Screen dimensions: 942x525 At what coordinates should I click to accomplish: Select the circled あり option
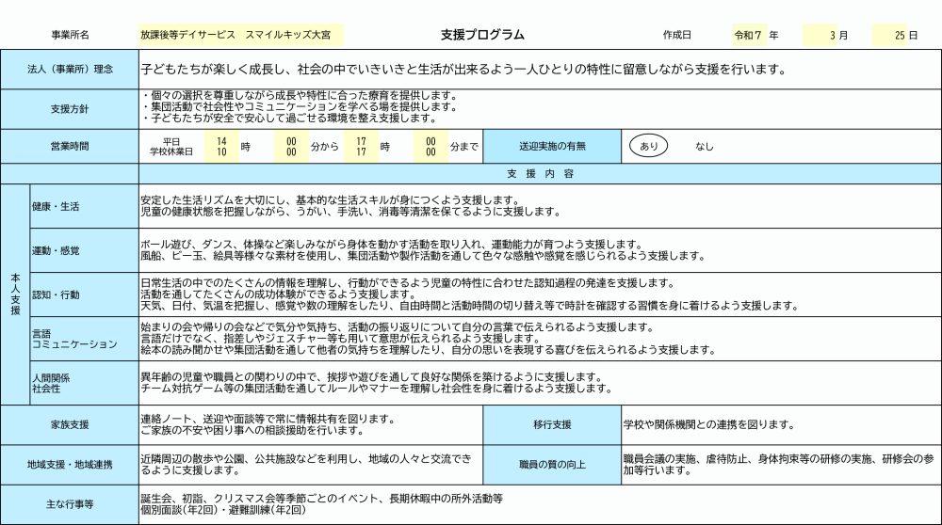point(648,146)
